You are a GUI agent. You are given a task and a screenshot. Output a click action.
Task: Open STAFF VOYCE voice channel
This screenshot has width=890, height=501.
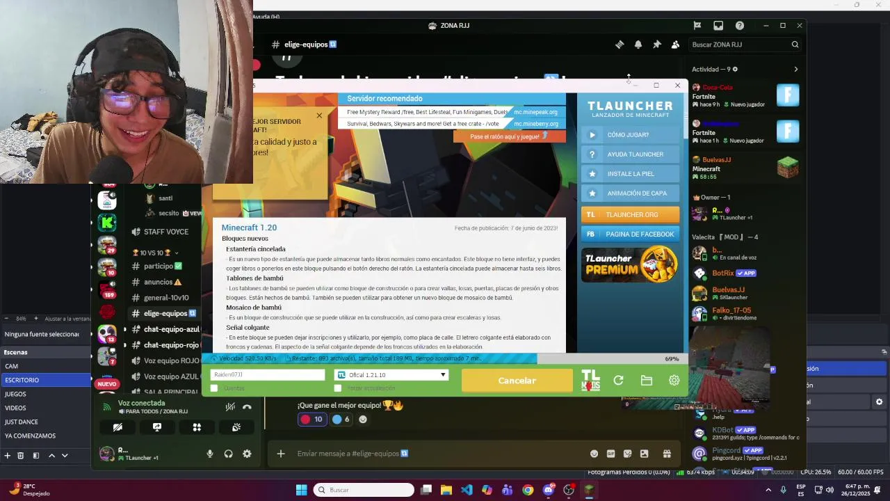coord(160,232)
